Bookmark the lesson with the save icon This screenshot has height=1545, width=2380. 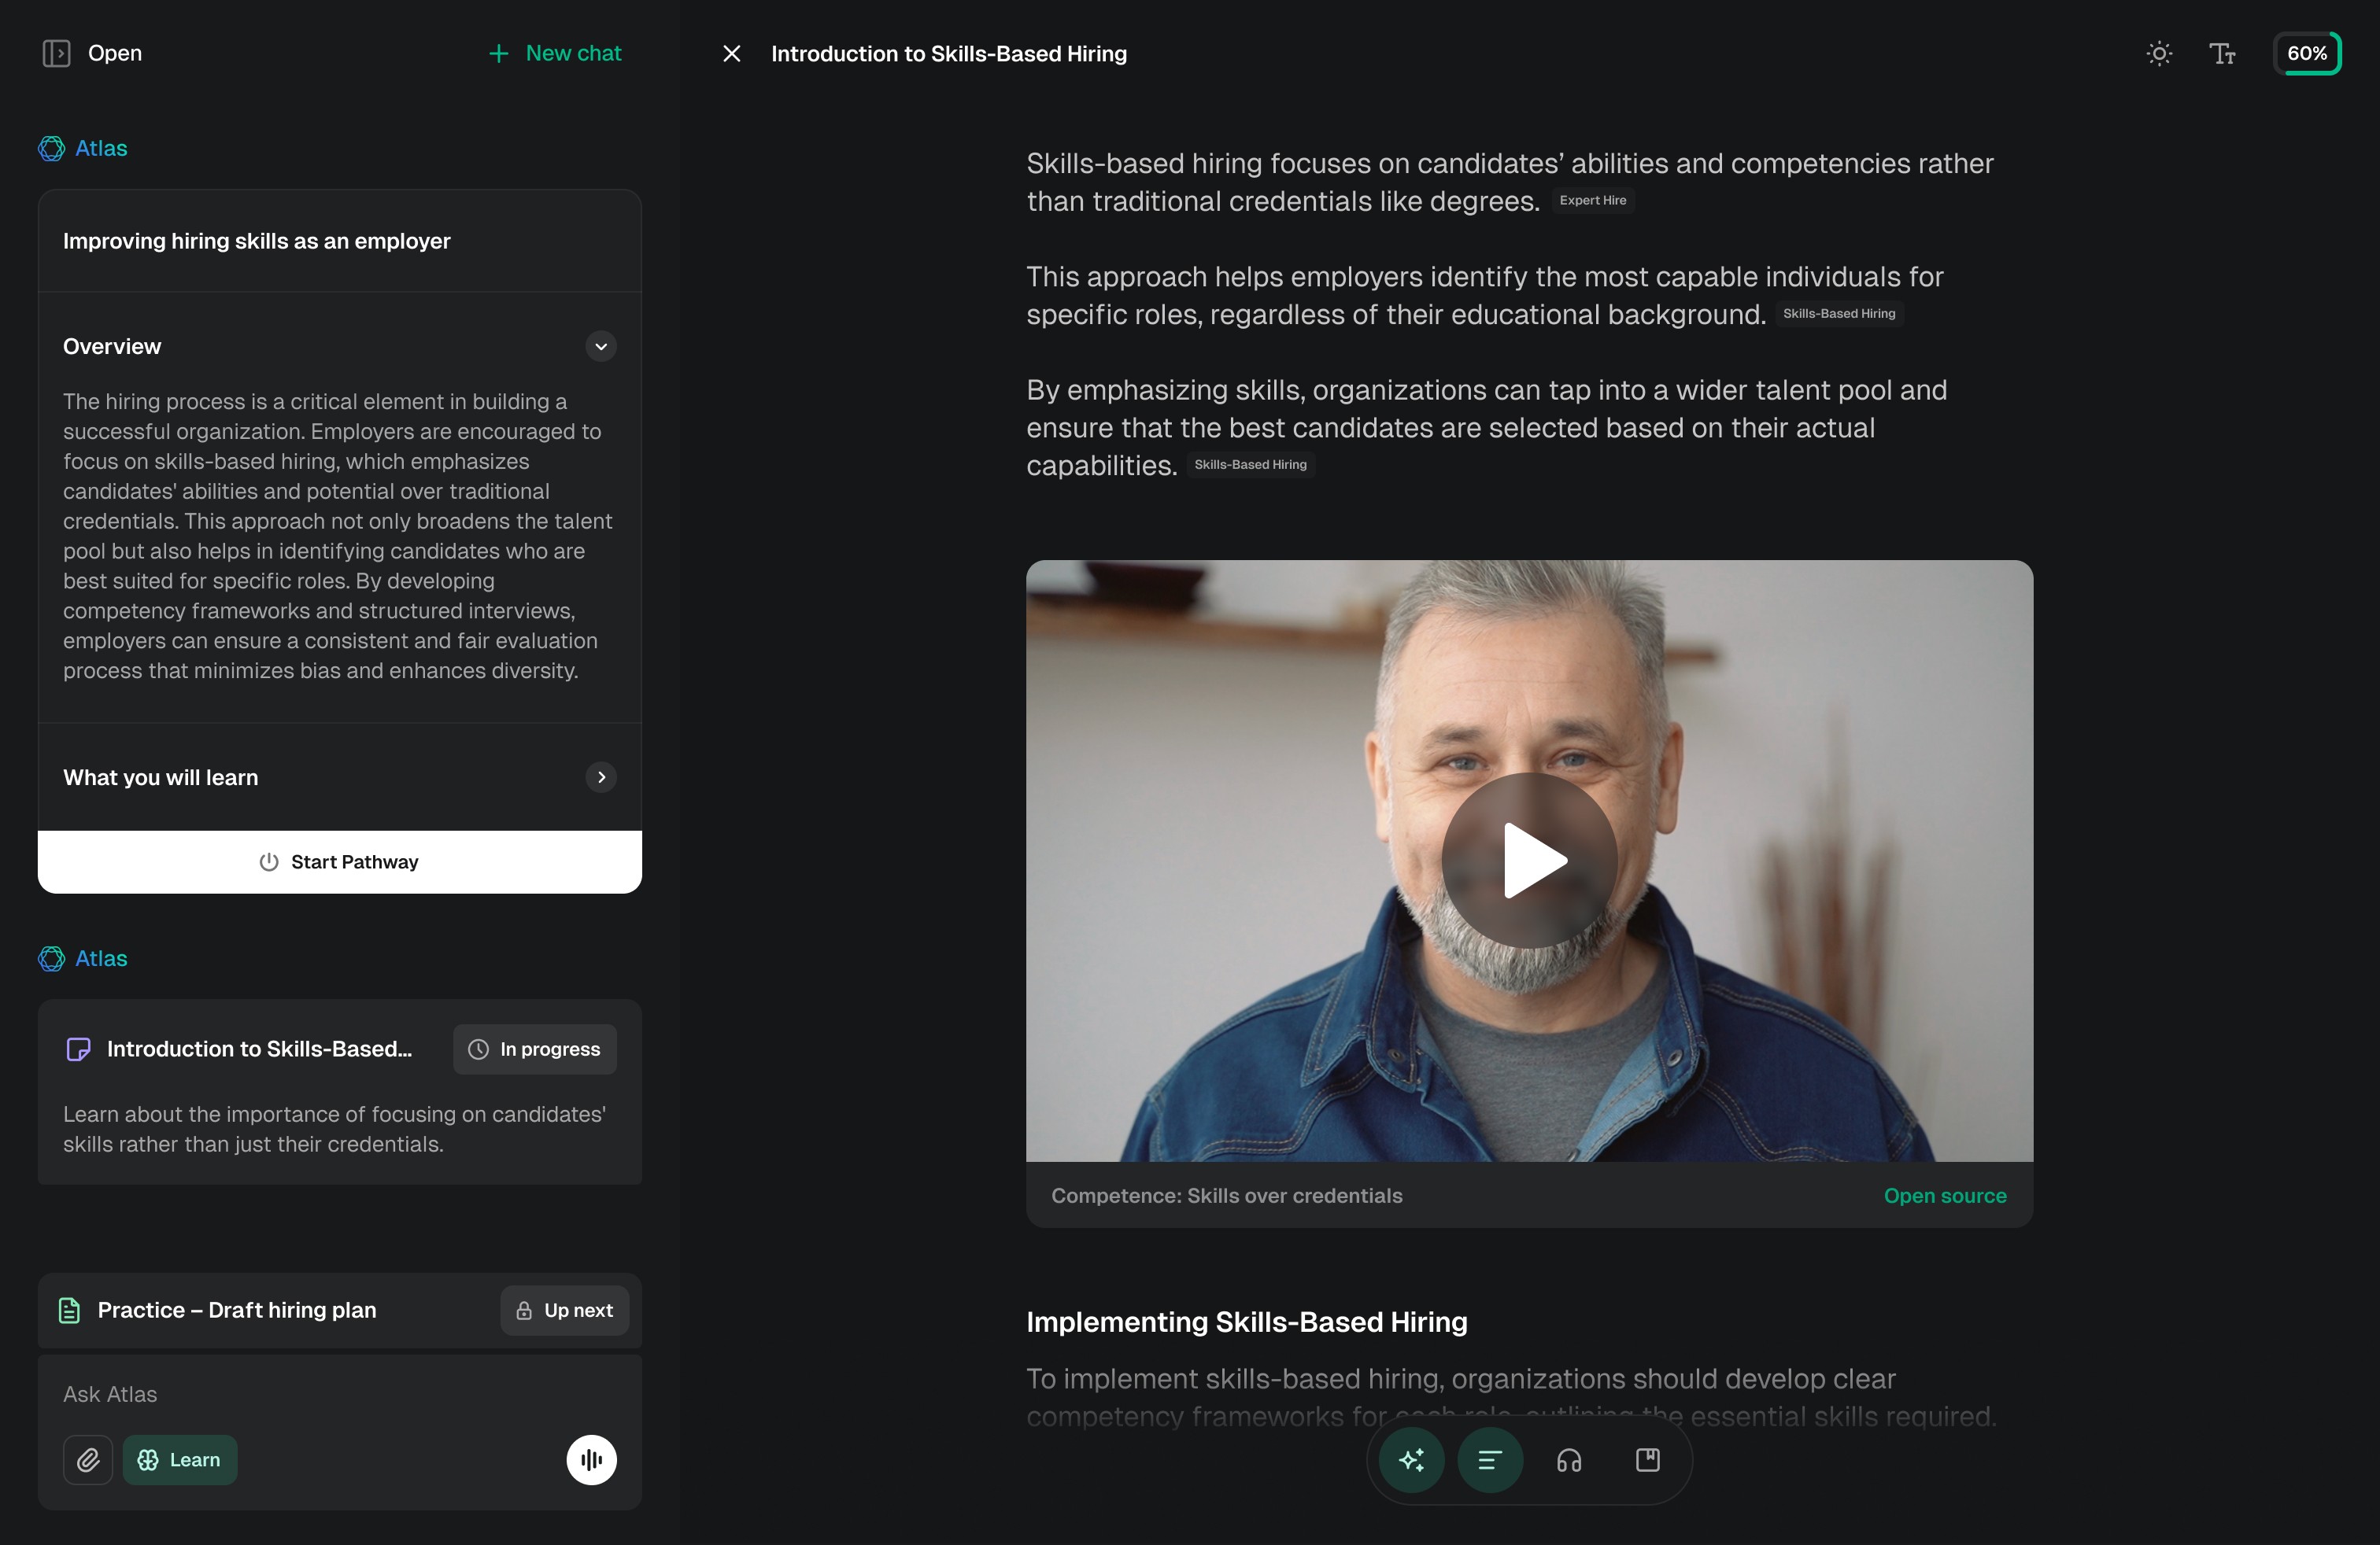[x=1647, y=1459]
